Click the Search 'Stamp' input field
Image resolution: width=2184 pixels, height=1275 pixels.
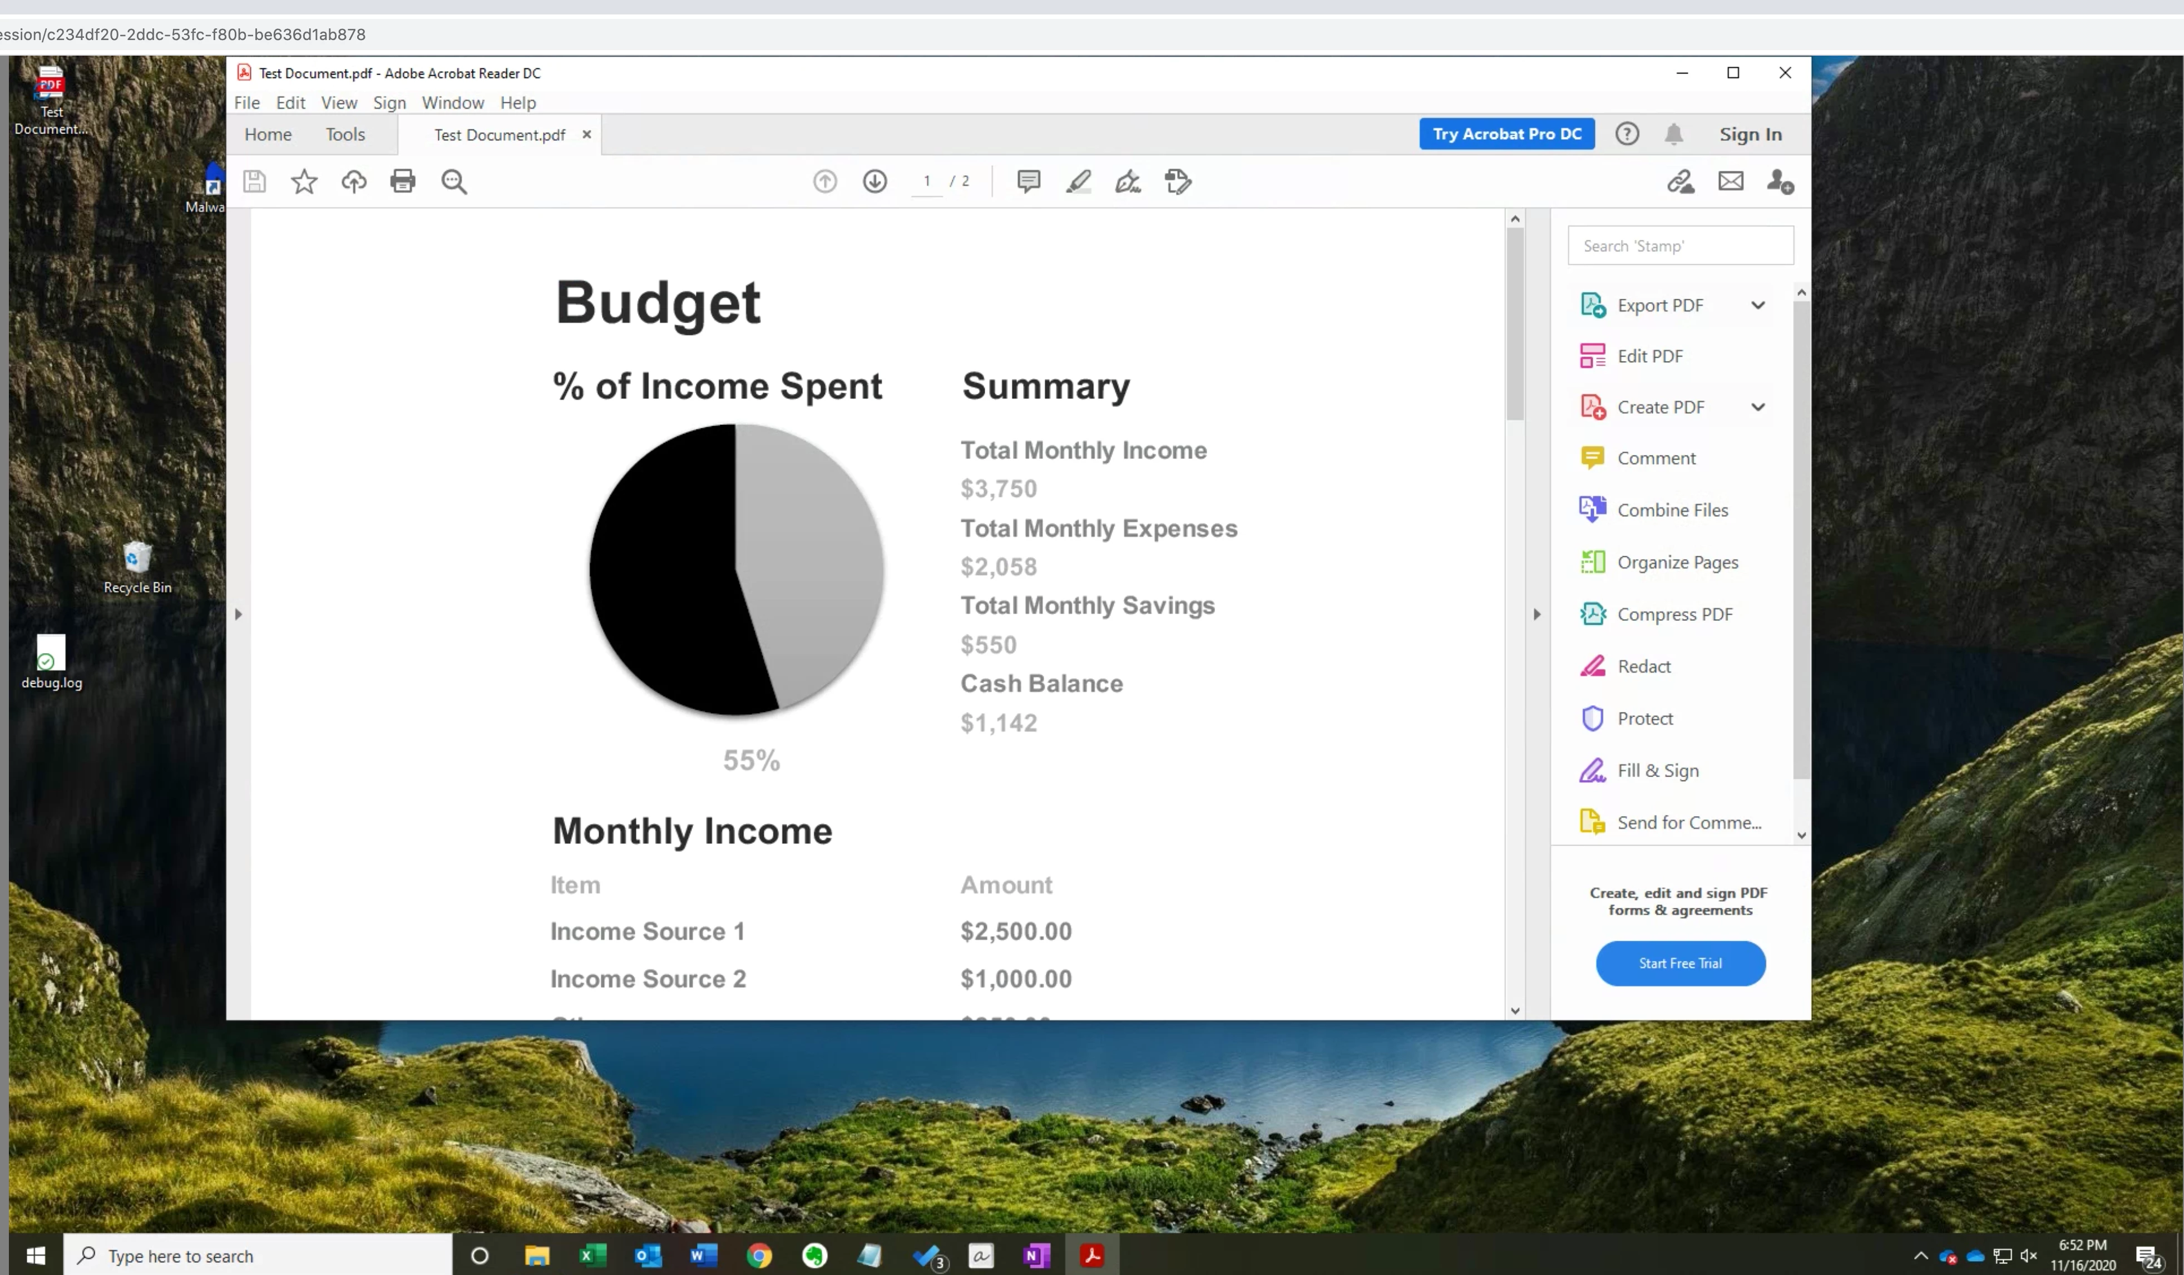pyautogui.click(x=1679, y=246)
